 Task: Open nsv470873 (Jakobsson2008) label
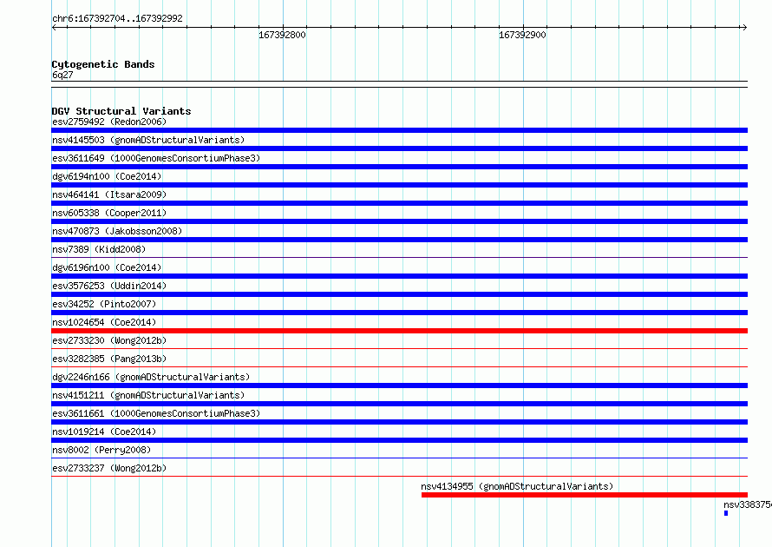tap(117, 231)
